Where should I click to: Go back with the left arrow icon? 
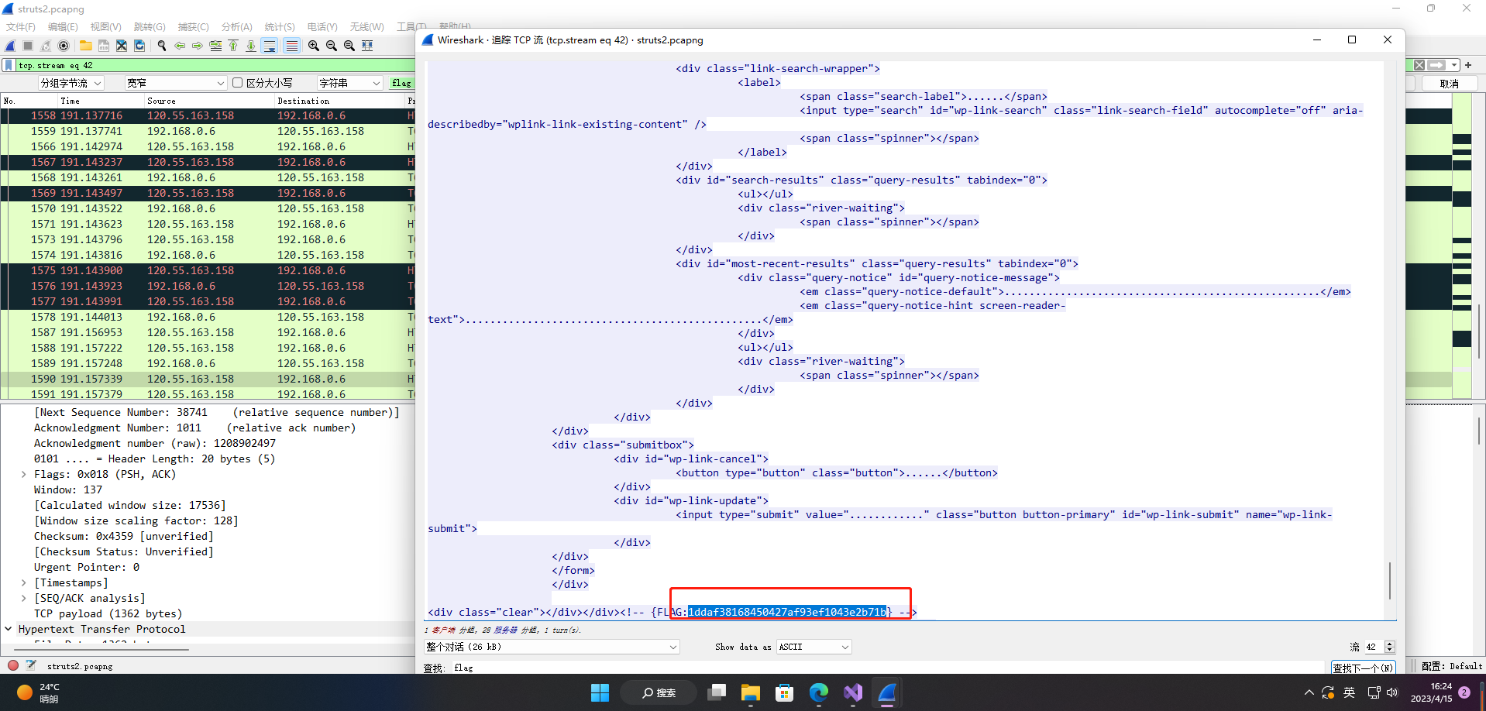pos(180,46)
